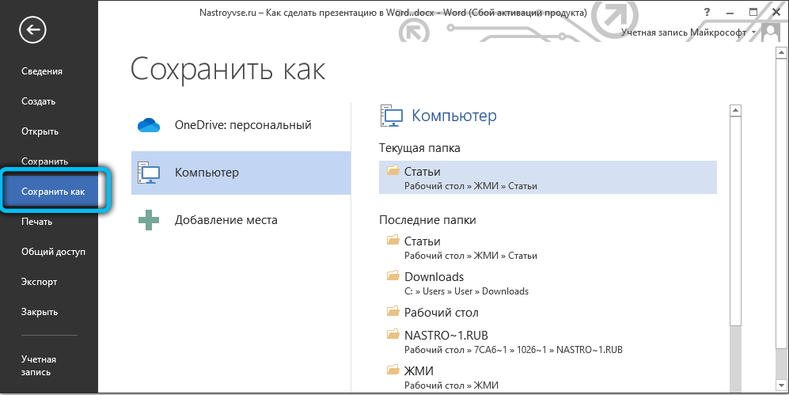Click the Компьютер monitor icon in locations list

point(149,172)
